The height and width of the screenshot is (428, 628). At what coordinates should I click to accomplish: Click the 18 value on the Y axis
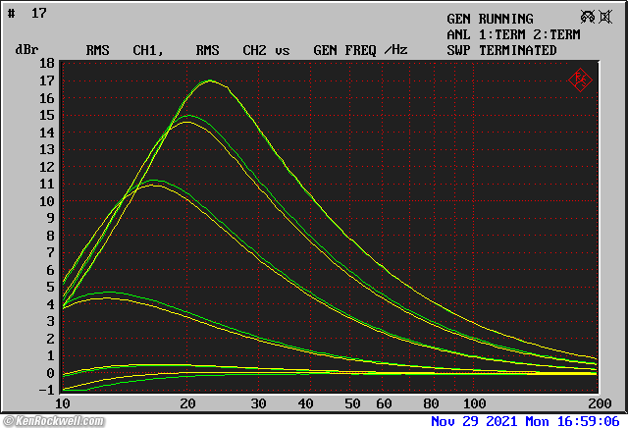coord(46,64)
